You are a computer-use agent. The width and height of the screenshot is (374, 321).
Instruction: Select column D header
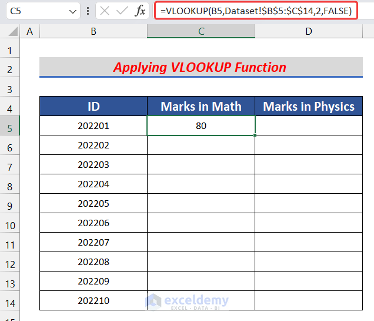coord(309,31)
